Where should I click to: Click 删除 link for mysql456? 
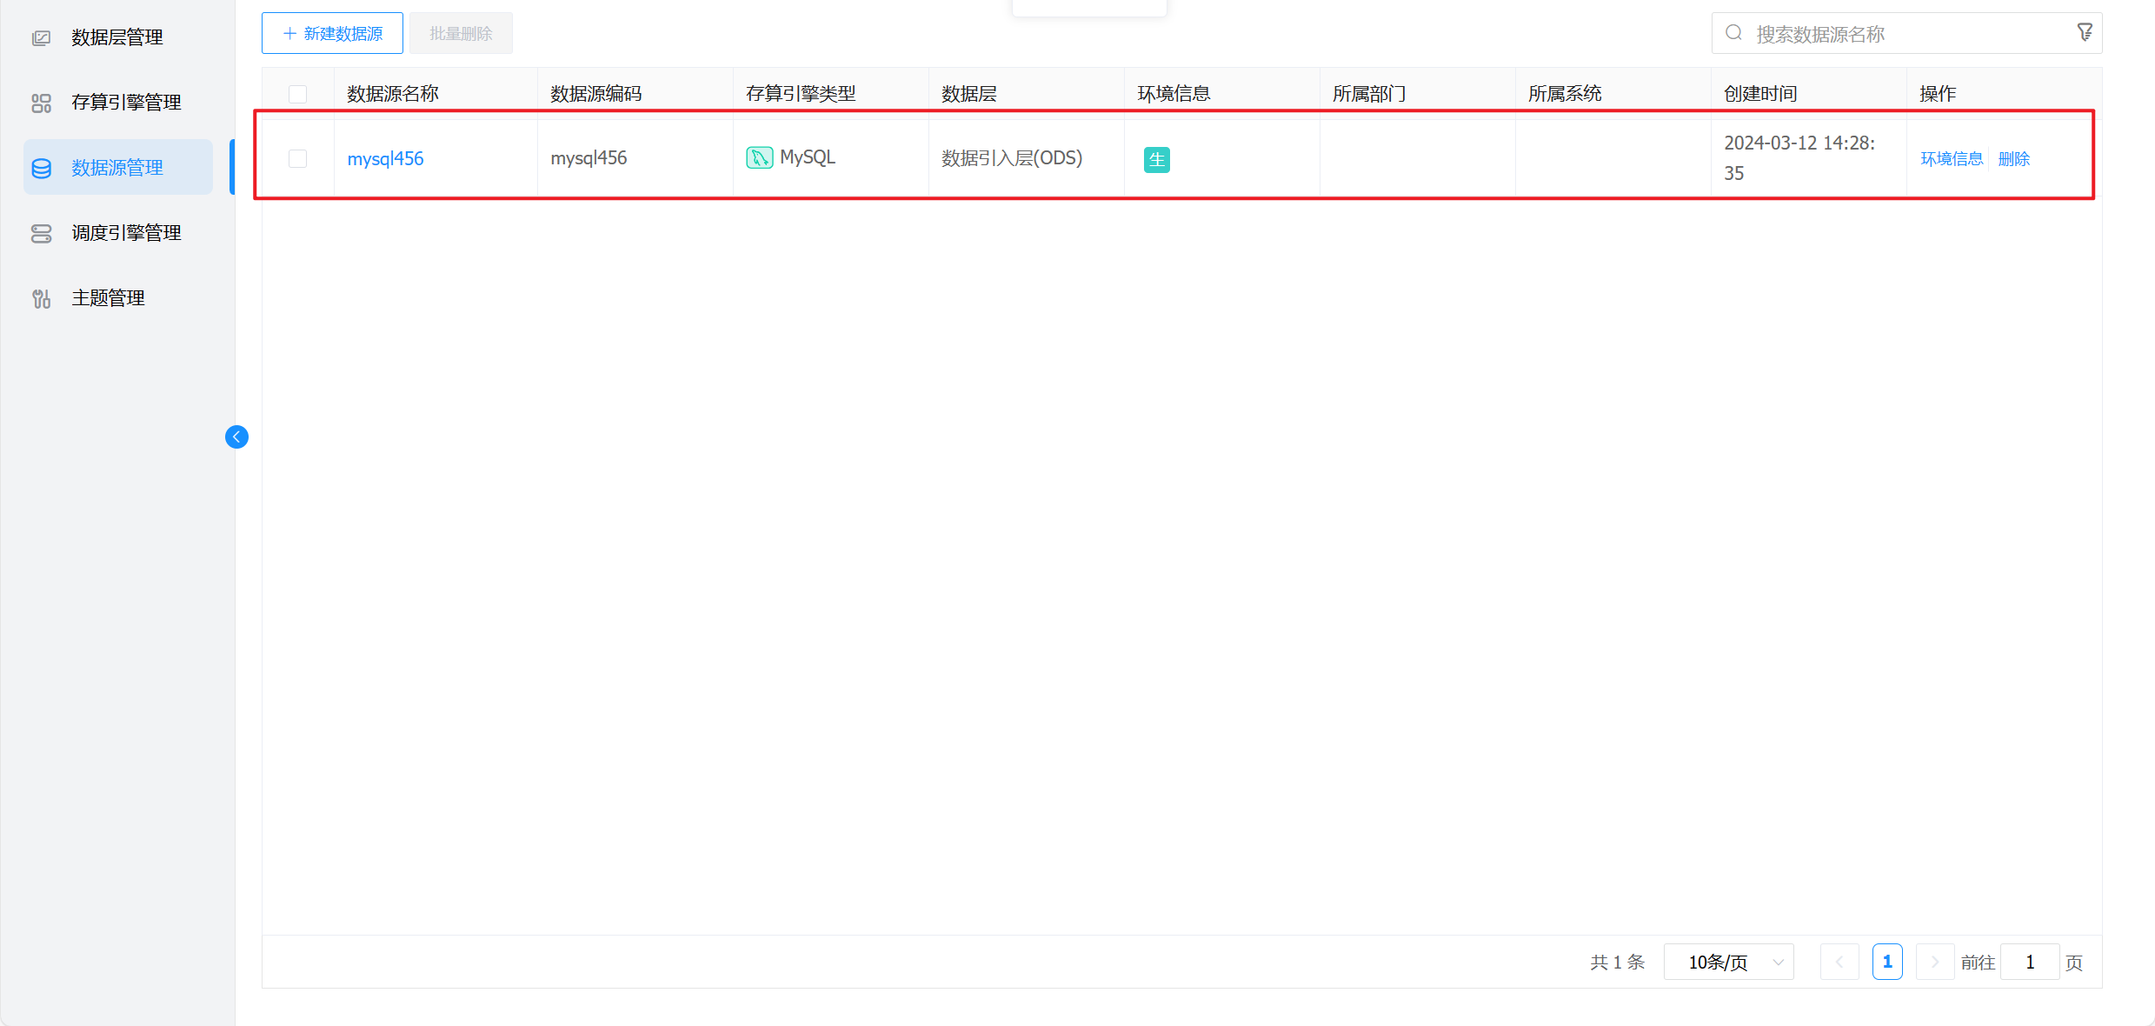tap(2013, 158)
